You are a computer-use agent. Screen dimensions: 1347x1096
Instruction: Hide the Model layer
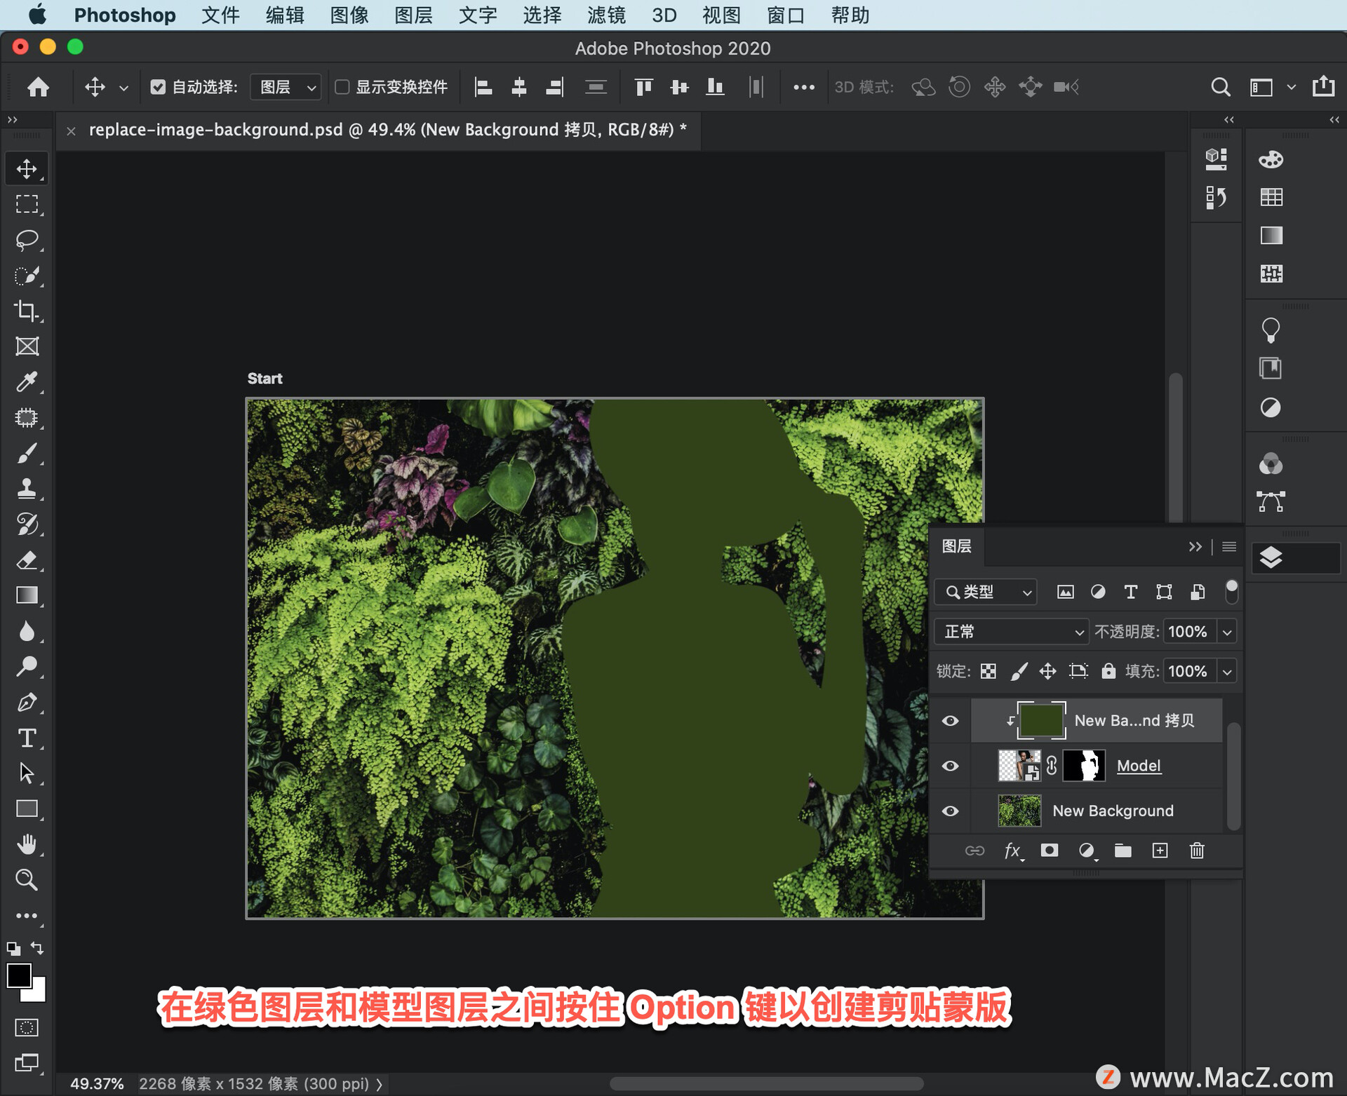click(950, 766)
